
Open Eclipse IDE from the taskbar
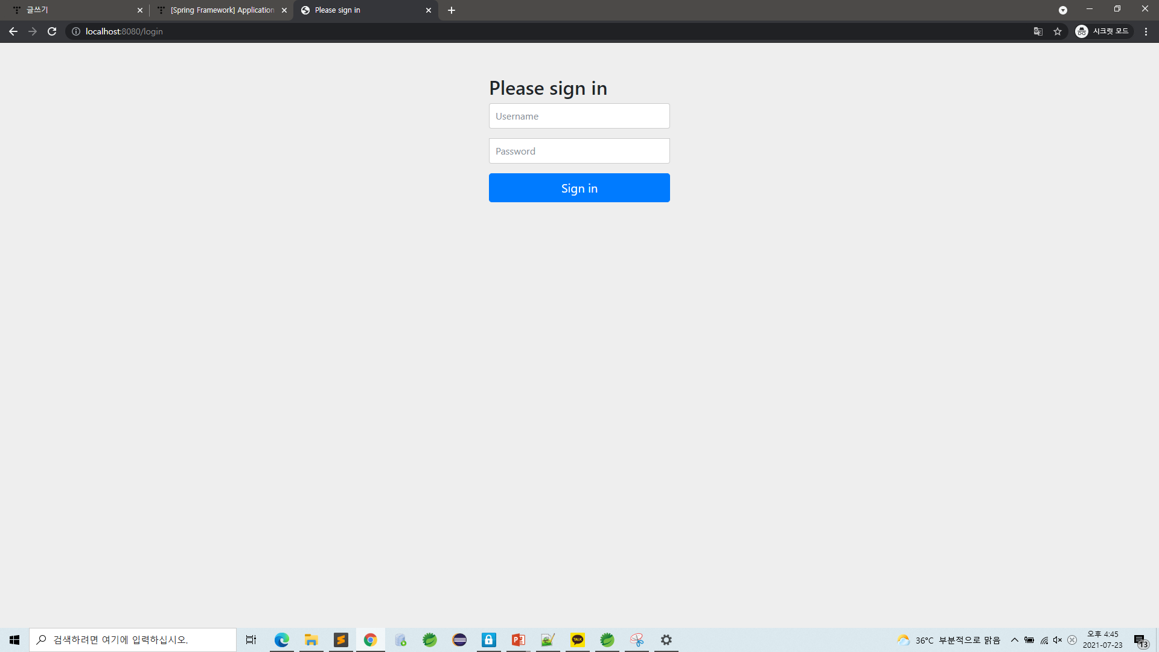tap(459, 640)
